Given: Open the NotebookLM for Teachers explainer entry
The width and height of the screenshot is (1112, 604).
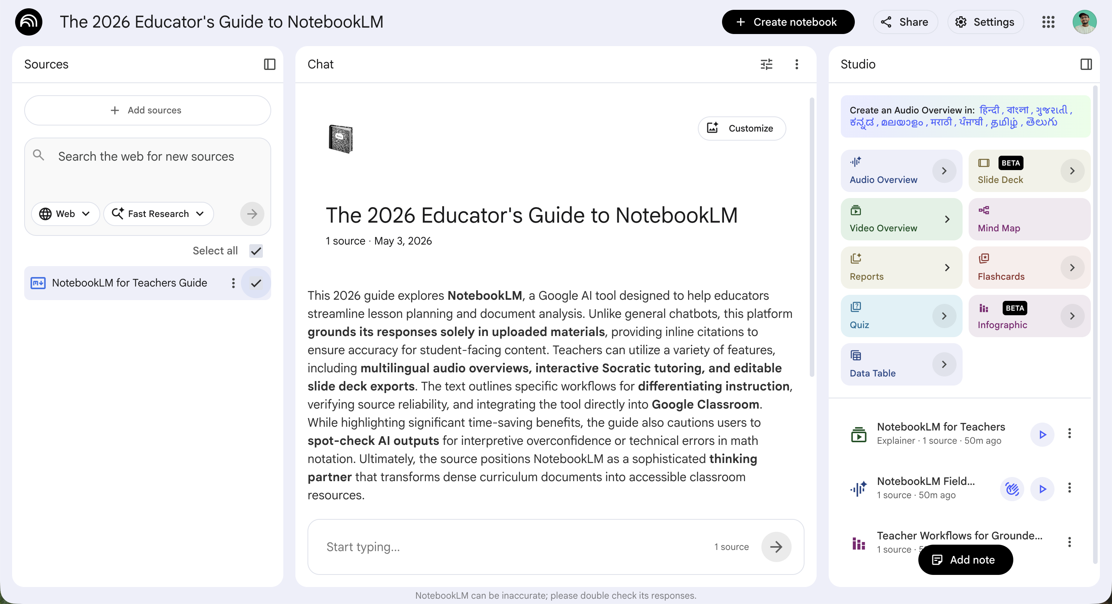Looking at the screenshot, I should [941, 433].
